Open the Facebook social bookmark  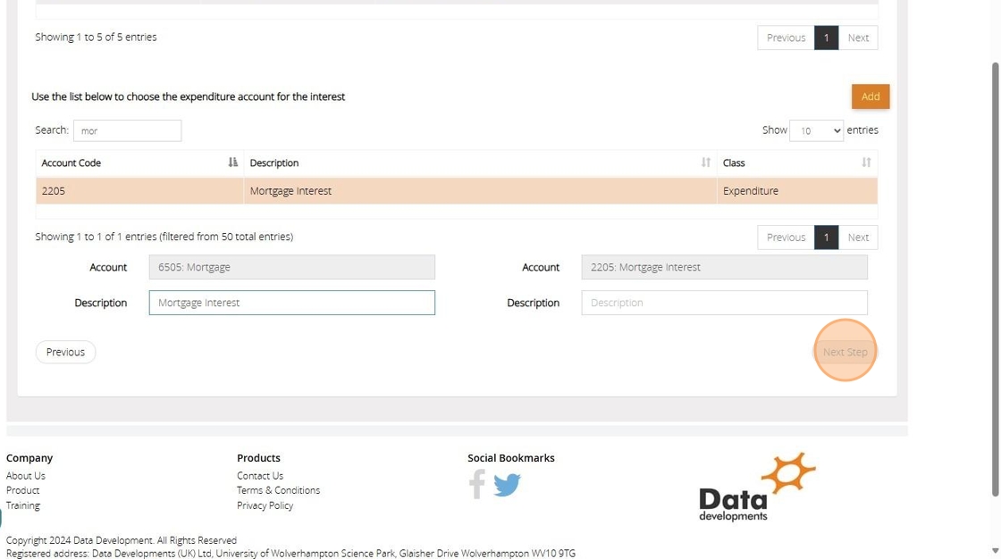(x=477, y=484)
